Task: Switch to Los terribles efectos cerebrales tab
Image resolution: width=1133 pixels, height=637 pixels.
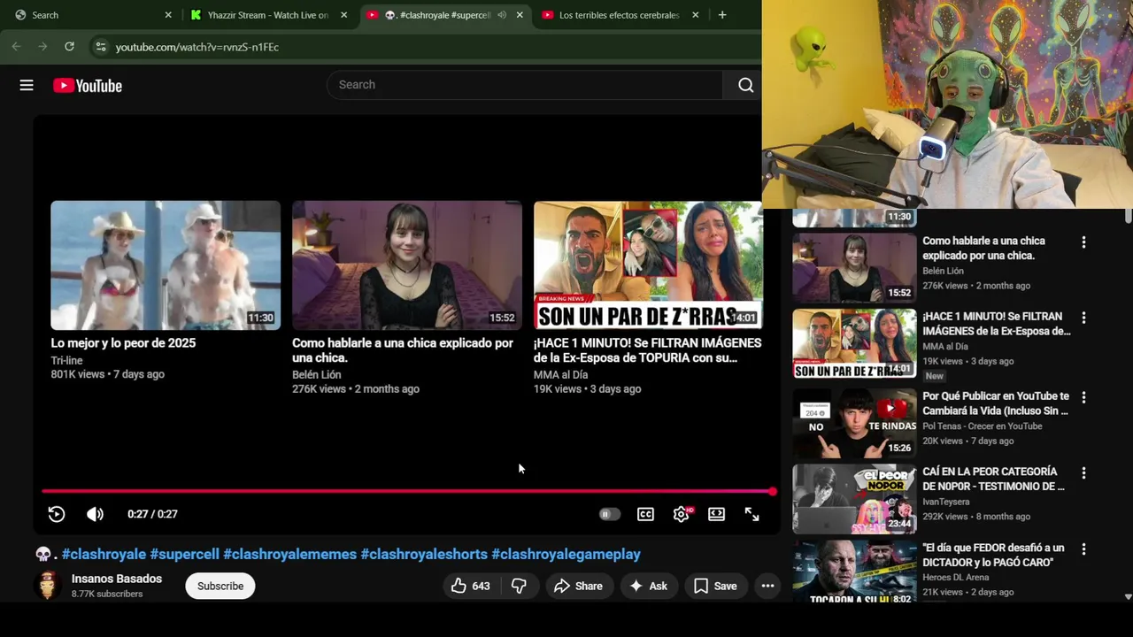Action: (x=620, y=15)
